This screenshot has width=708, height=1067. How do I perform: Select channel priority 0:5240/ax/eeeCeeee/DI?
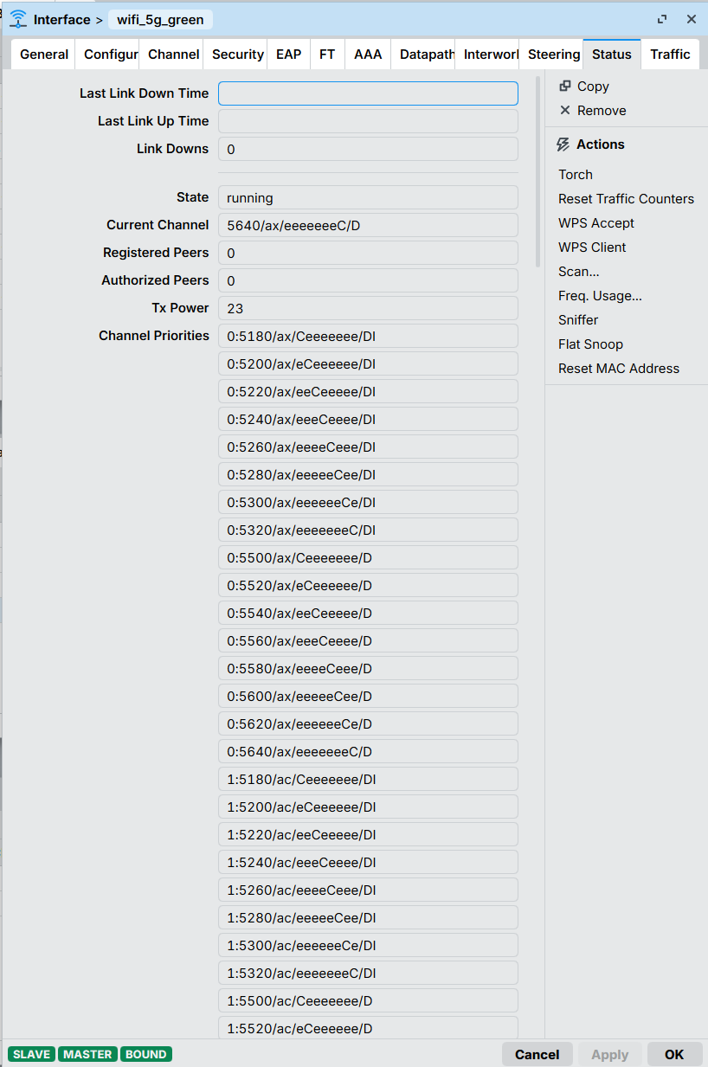click(368, 419)
